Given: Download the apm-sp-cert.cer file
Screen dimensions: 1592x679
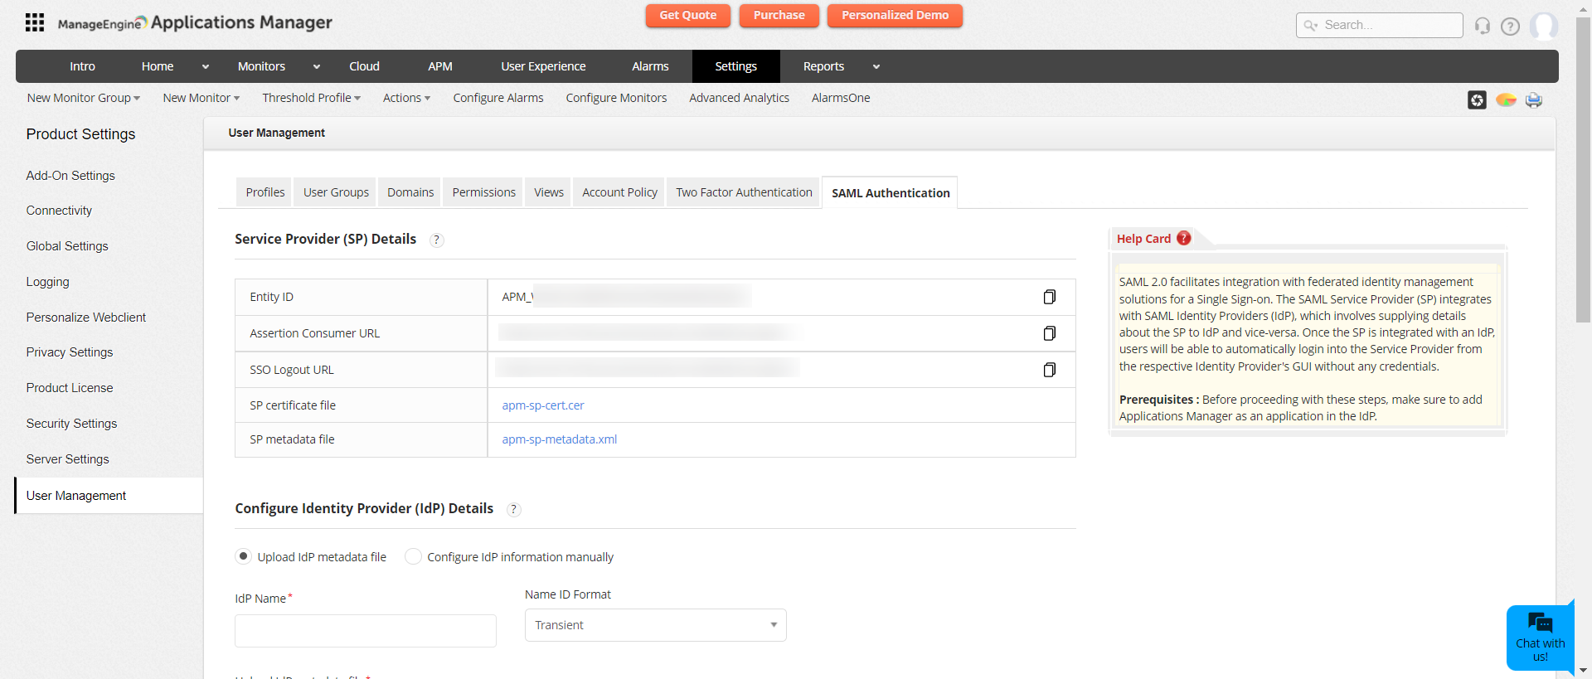Looking at the screenshot, I should pyautogui.click(x=543, y=405).
